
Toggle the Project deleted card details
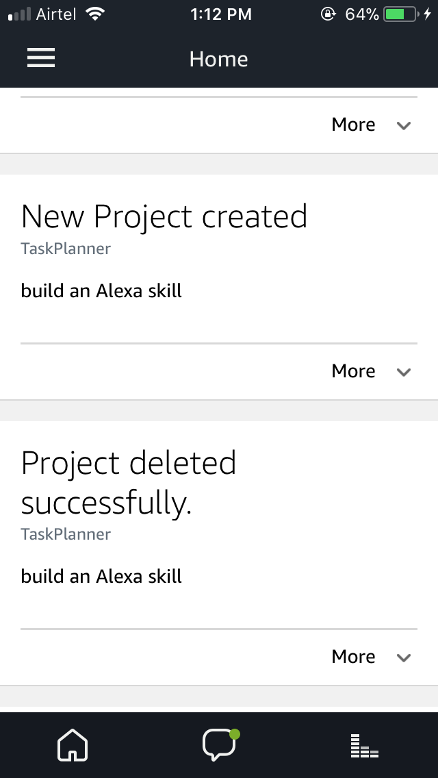[x=370, y=656]
